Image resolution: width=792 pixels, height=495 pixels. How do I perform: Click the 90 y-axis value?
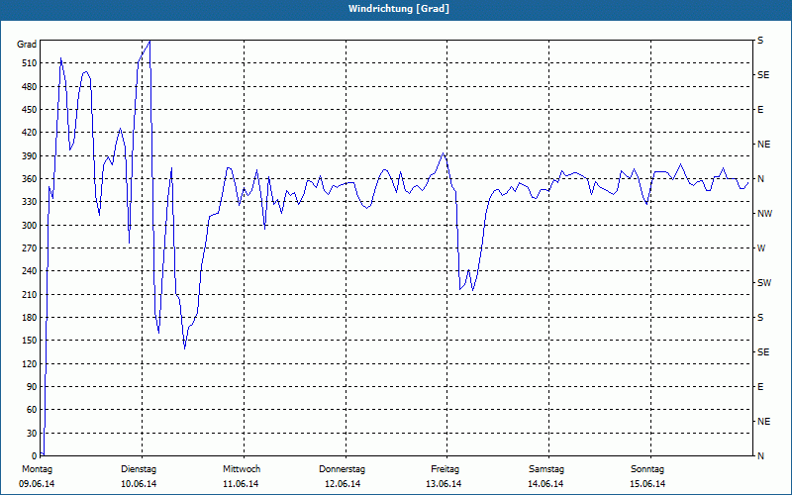click(32, 386)
